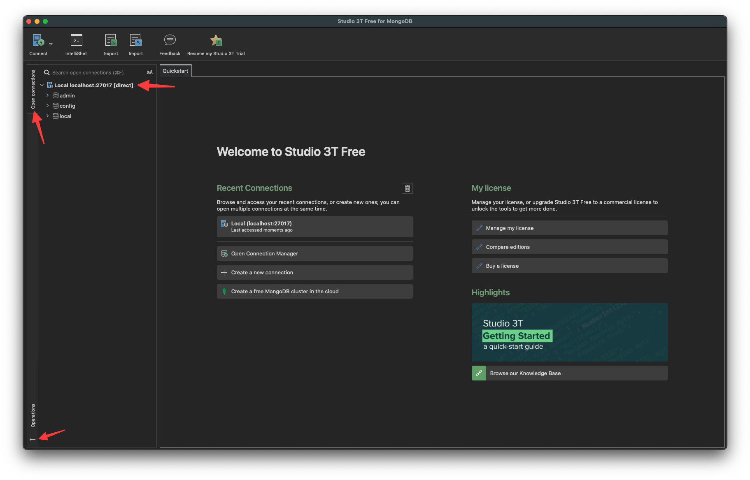Open the Buy a license link
The image size is (750, 480).
tap(569, 266)
